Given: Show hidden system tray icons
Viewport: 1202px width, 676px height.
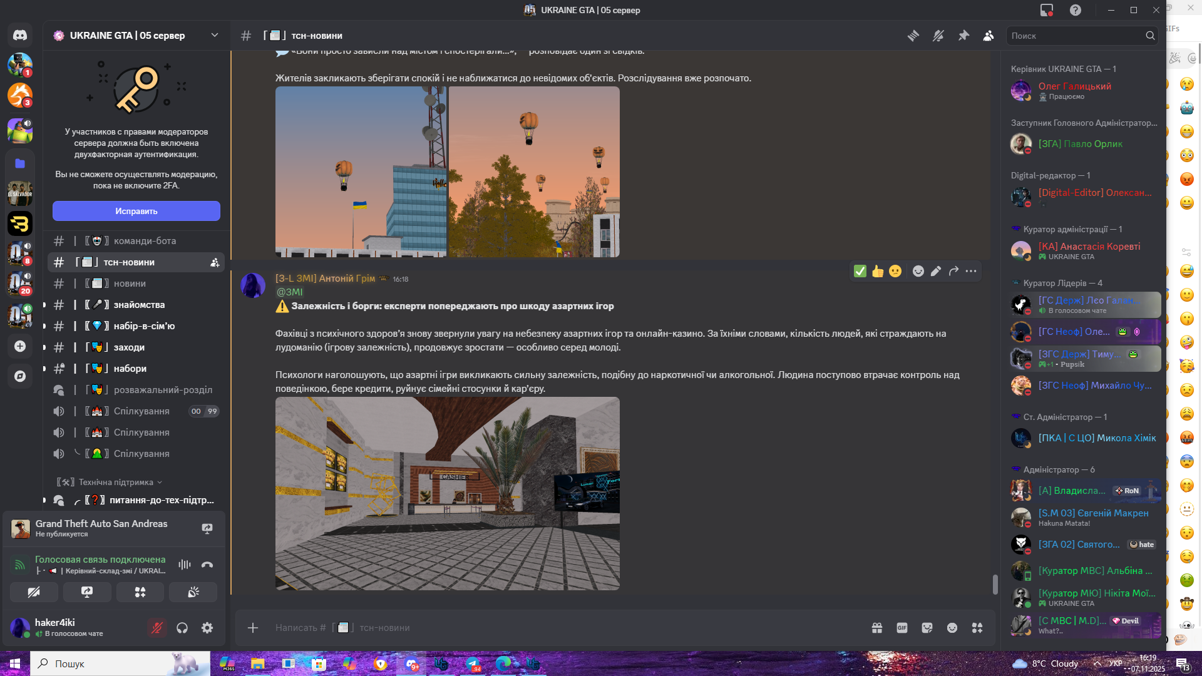Looking at the screenshot, I should [1097, 663].
